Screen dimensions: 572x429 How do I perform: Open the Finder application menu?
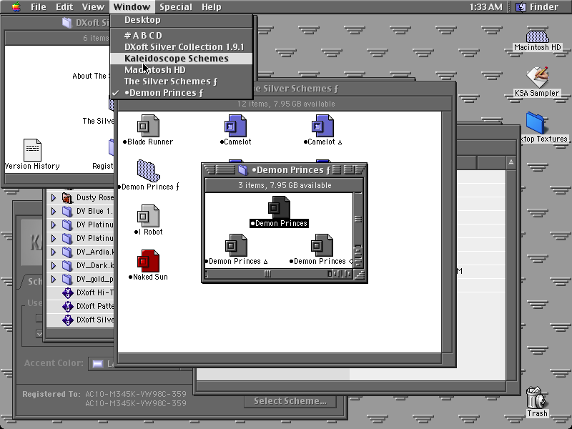pyautogui.click(x=538, y=7)
